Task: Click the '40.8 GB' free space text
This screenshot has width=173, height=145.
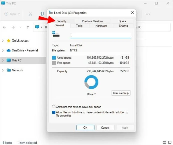Action: point(124,63)
